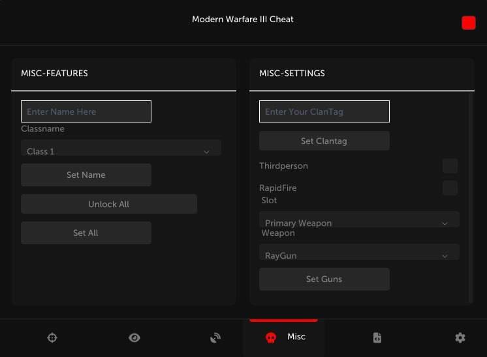Open the radar satellite tab icon
This screenshot has width=487, height=357.
click(x=215, y=337)
